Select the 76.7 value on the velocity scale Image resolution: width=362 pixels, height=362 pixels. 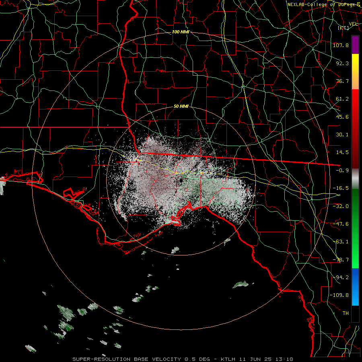coord(342,81)
